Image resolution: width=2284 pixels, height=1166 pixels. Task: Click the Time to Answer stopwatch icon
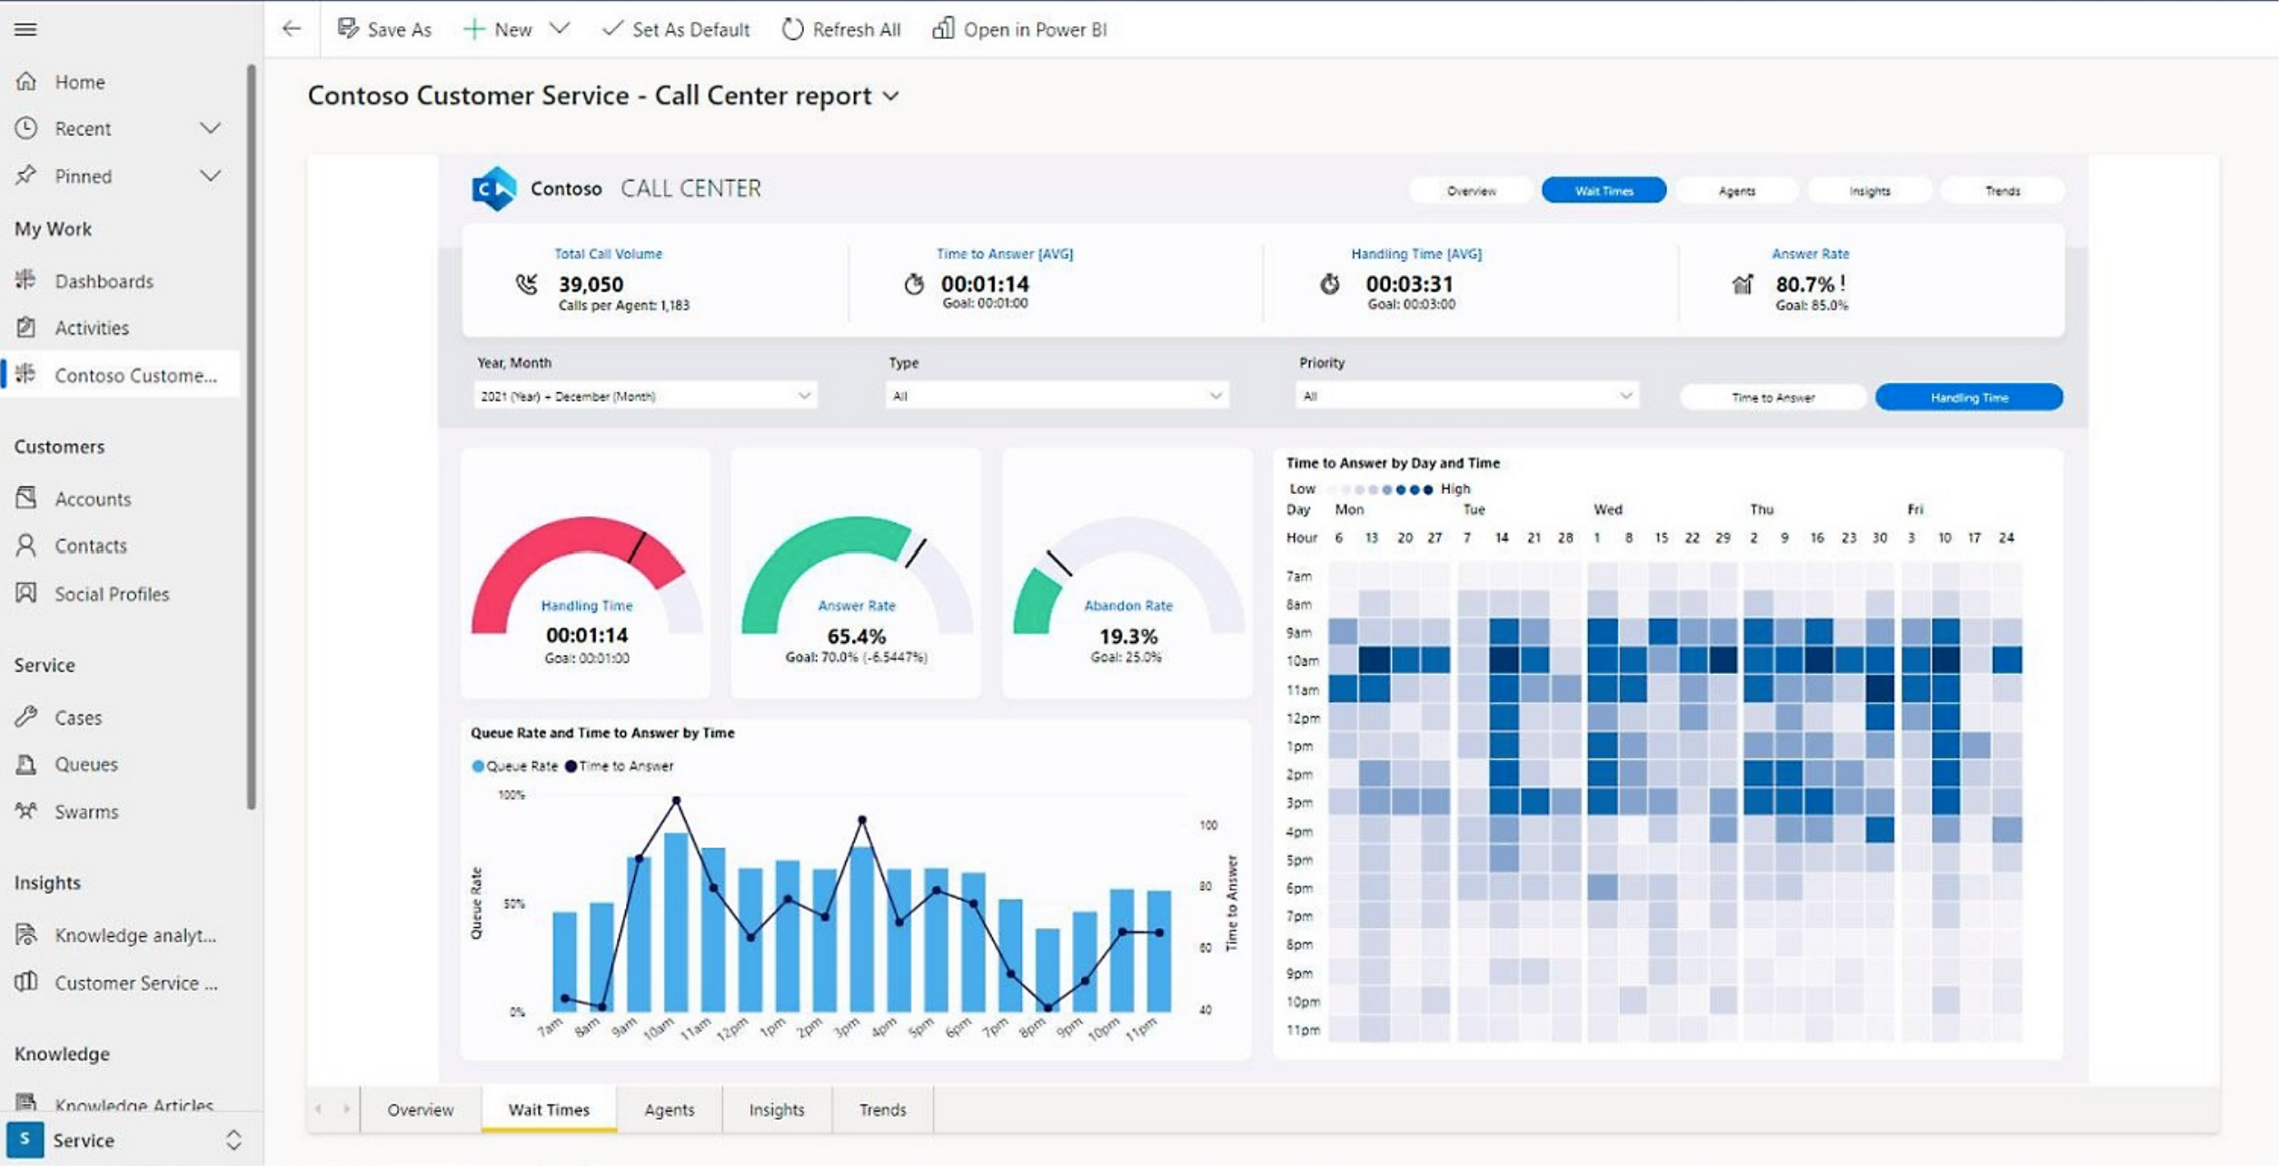pyautogui.click(x=915, y=284)
